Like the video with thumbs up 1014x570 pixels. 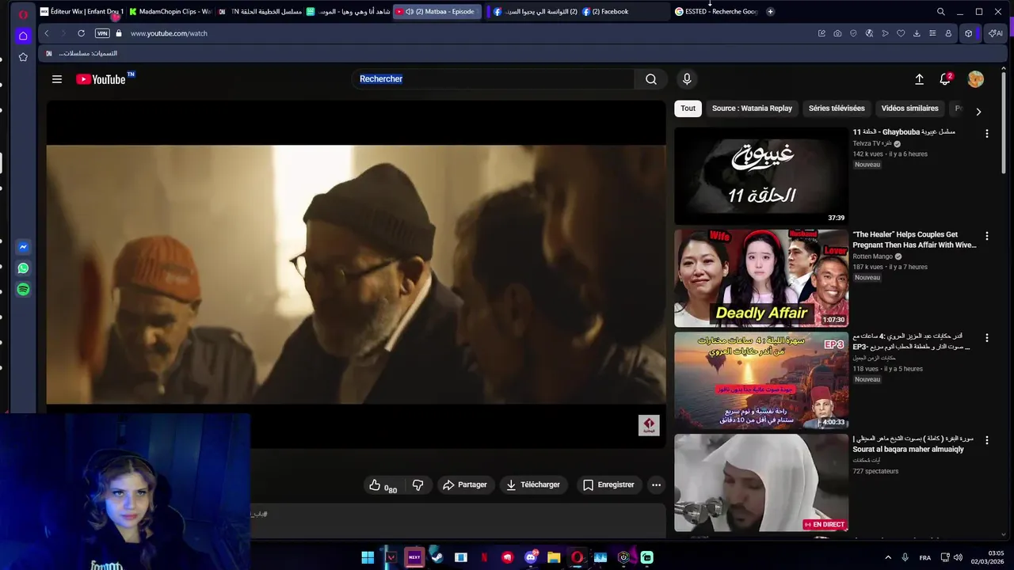382,485
